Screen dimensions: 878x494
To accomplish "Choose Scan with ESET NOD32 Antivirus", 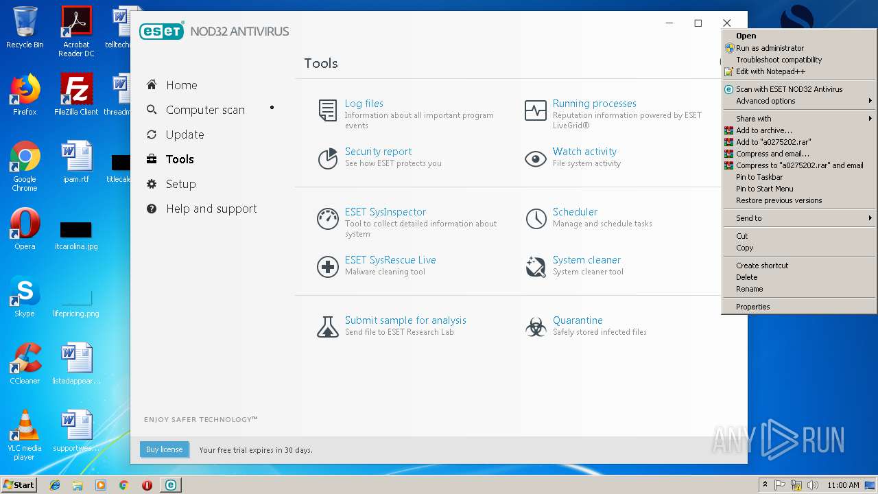I will (x=799, y=89).
